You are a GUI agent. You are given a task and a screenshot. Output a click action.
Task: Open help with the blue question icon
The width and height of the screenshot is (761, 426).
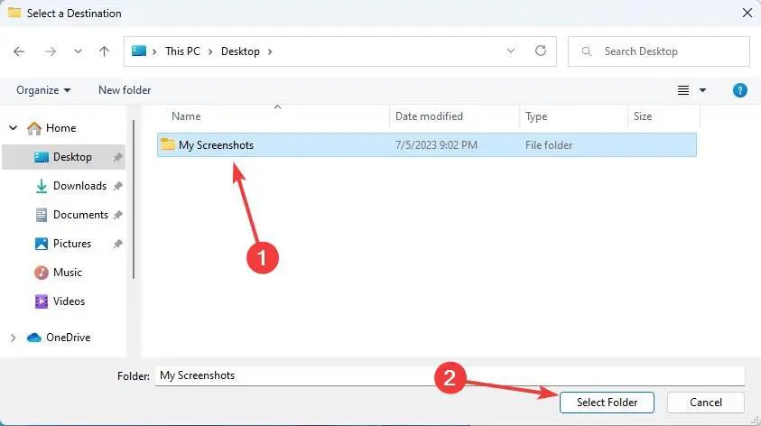point(739,90)
